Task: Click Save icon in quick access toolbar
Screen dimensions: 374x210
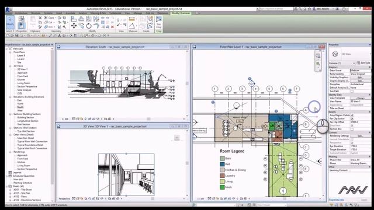Action: click(x=17, y=36)
